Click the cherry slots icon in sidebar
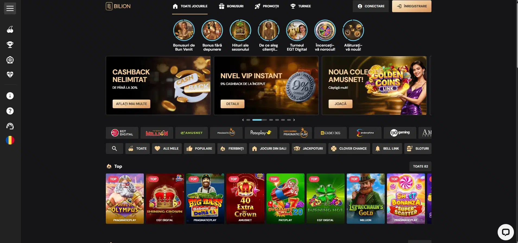The image size is (518, 243). tap(10, 29)
